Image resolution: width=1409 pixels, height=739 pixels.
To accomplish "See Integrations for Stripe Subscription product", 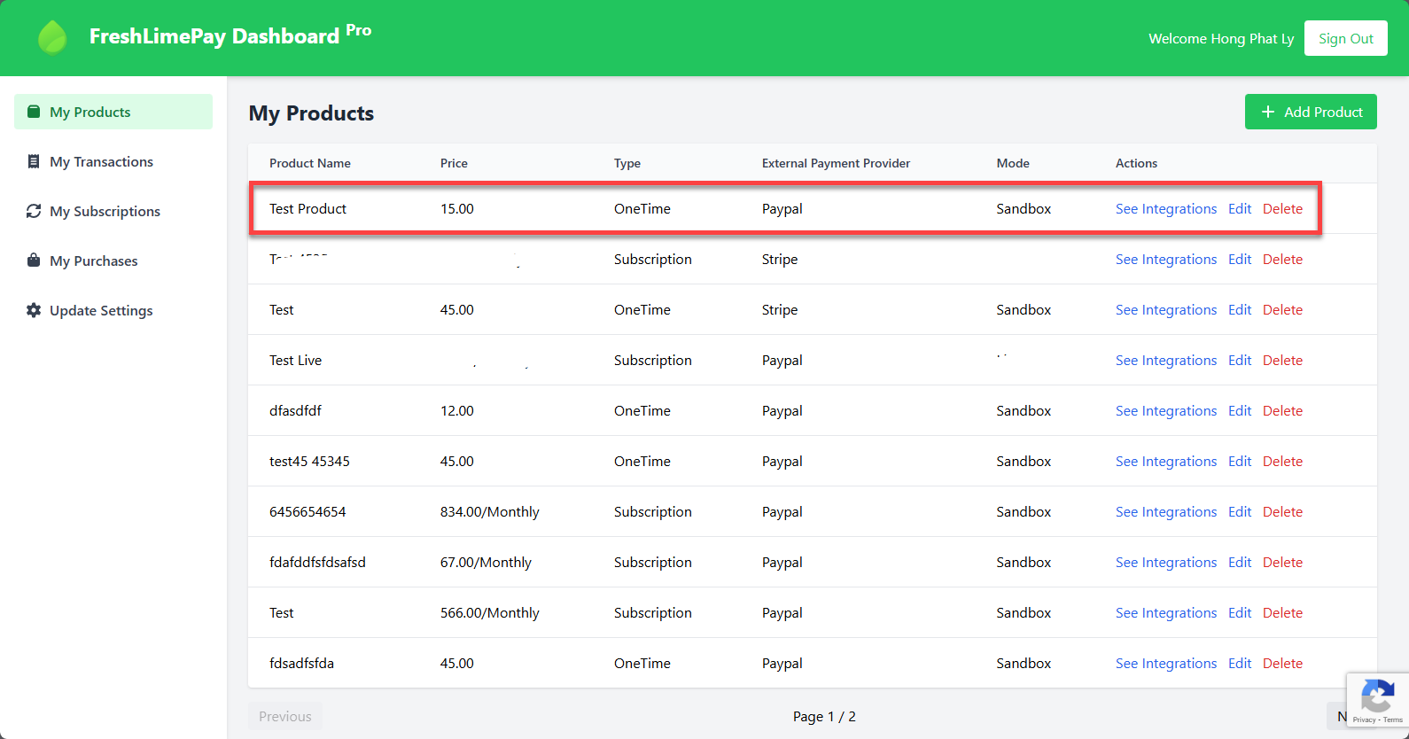I will [x=1166, y=259].
